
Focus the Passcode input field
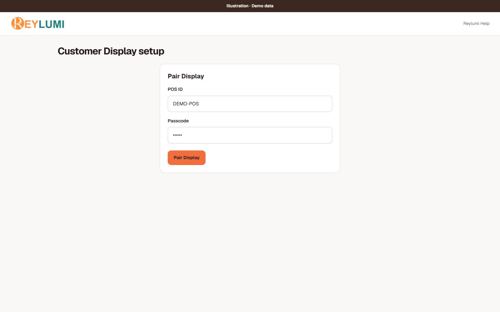click(250, 135)
